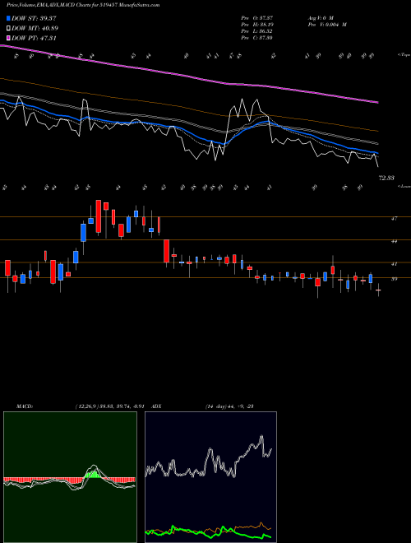Screen dimensions: 411x543
Task: Click the ADX values '(14 day) 44, +9, -23'
Action: [x=229, y=406]
